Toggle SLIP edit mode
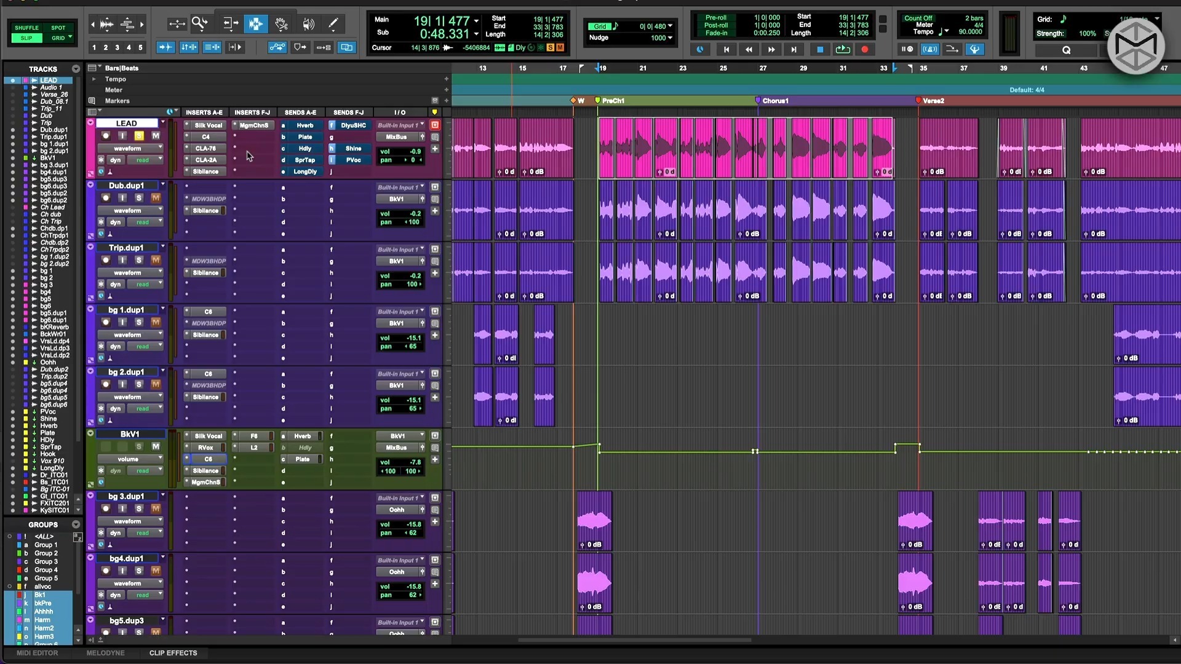 [x=26, y=38]
